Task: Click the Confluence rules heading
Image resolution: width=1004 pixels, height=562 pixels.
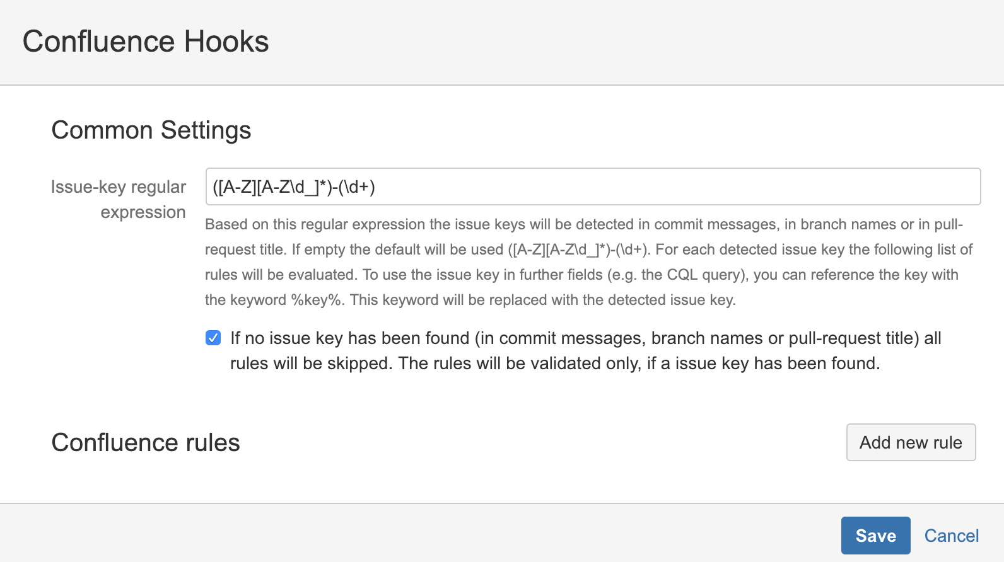Action: [146, 442]
